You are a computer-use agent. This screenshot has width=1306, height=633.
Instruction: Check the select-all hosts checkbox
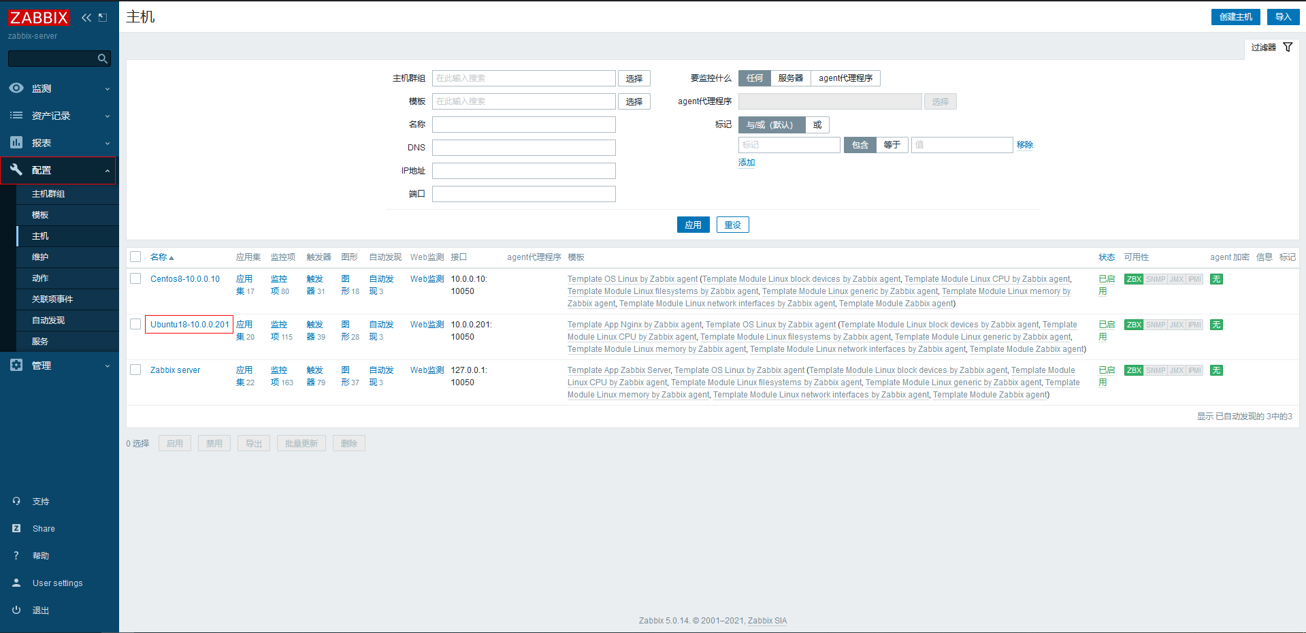pos(135,257)
